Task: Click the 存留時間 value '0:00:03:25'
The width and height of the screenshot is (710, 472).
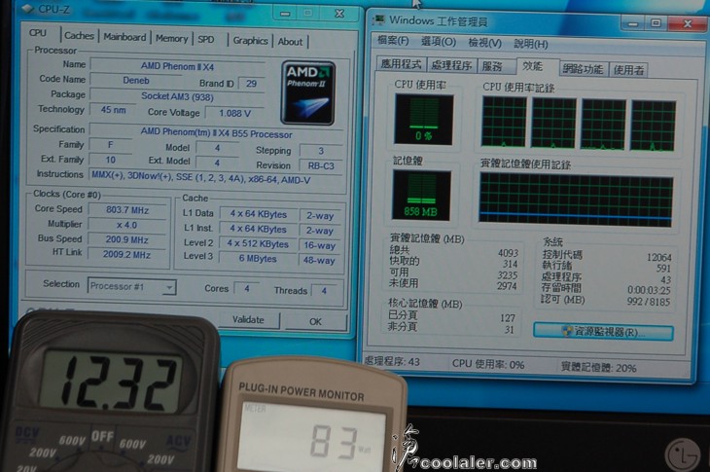Action: coord(649,290)
